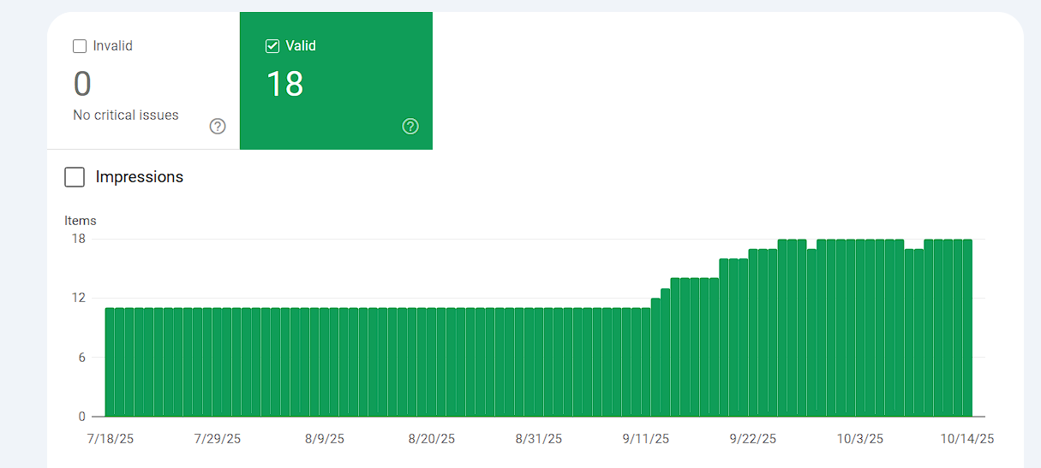
Task: Click the "No critical issues" text
Action: coord(126,115)
